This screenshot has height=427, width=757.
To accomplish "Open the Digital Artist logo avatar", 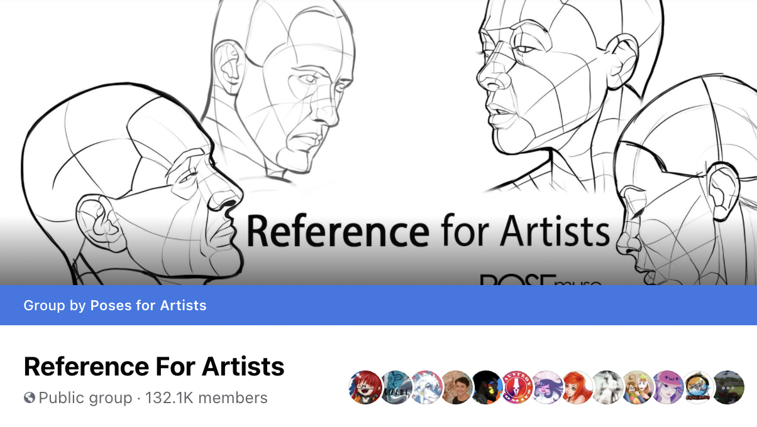I will tap(698, 387).
